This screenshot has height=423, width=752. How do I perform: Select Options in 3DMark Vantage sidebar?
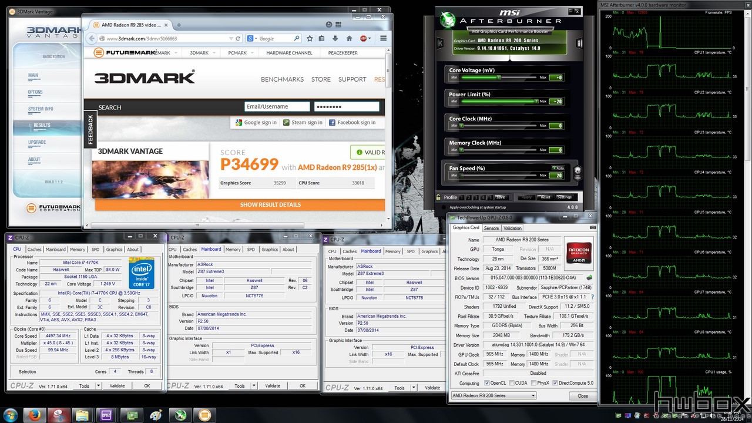pyautogui.click(x=35, y=92)
